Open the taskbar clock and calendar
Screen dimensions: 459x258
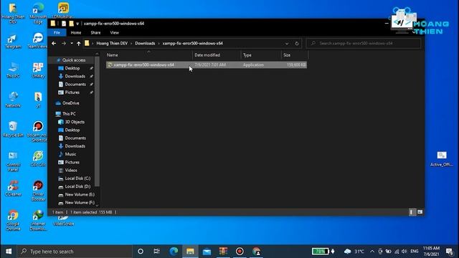tap(431, 252)
